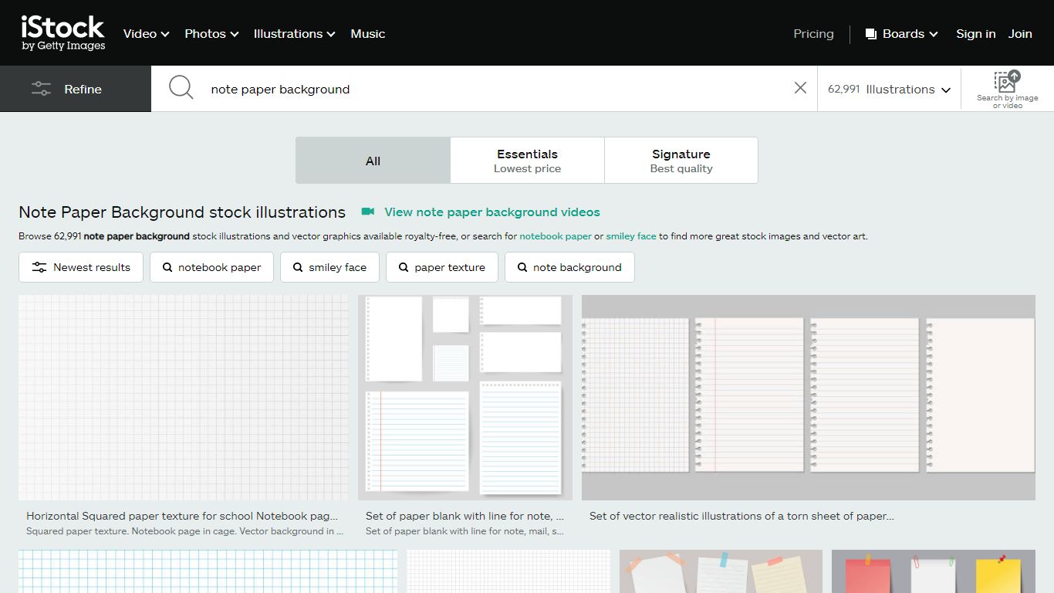Open the Horizontal Squared paper texture thumbnail
1054x593 pixels.
[x=184, y=398]
